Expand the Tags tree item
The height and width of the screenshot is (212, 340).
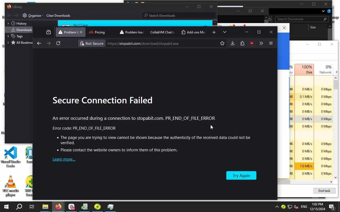(x=8, y=36)
